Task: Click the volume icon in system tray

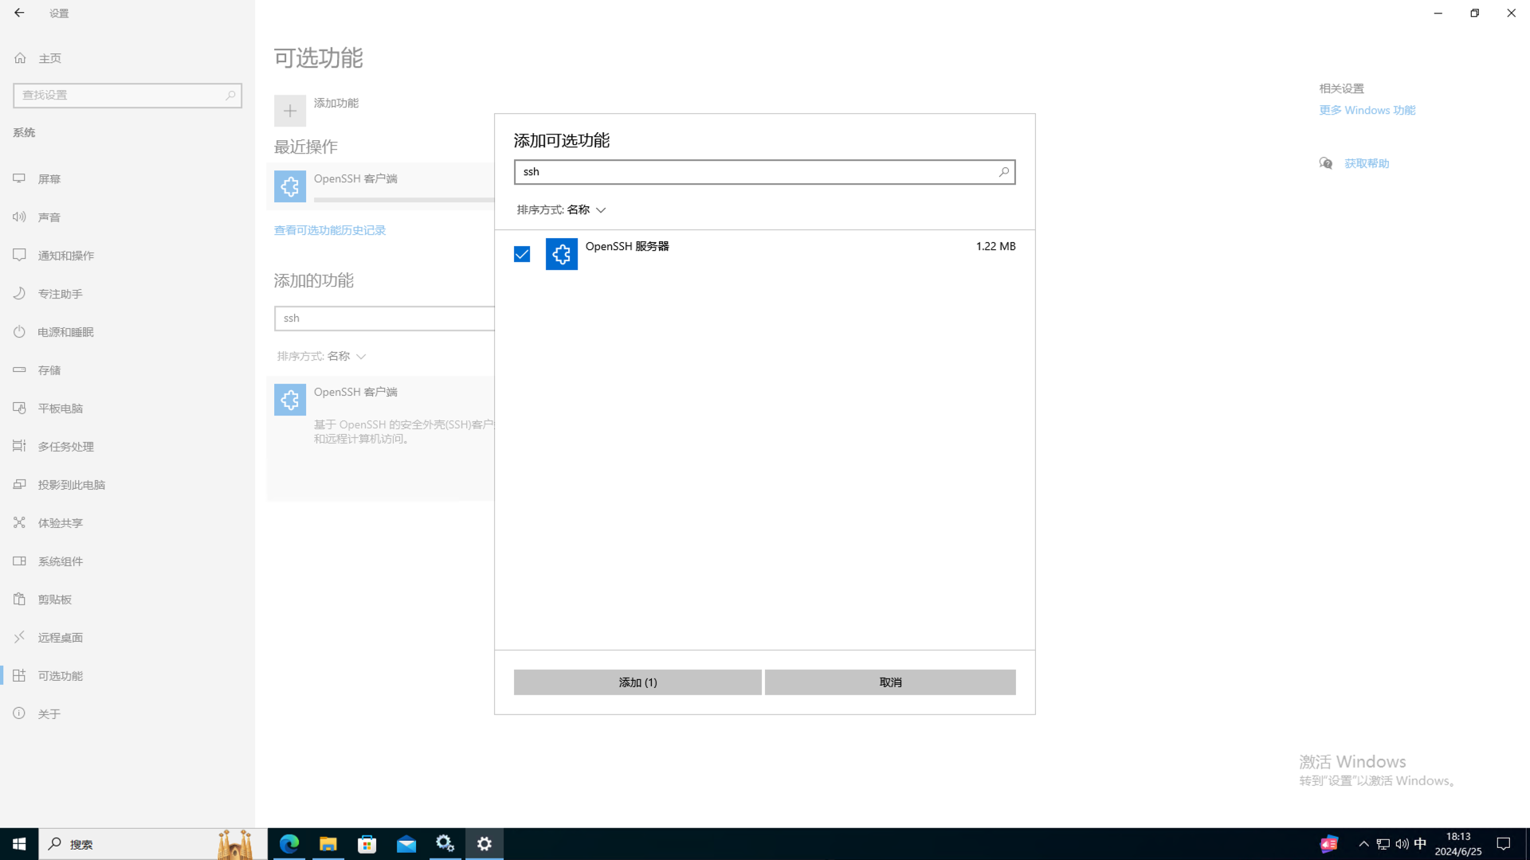Action: tap(1402, 844)
